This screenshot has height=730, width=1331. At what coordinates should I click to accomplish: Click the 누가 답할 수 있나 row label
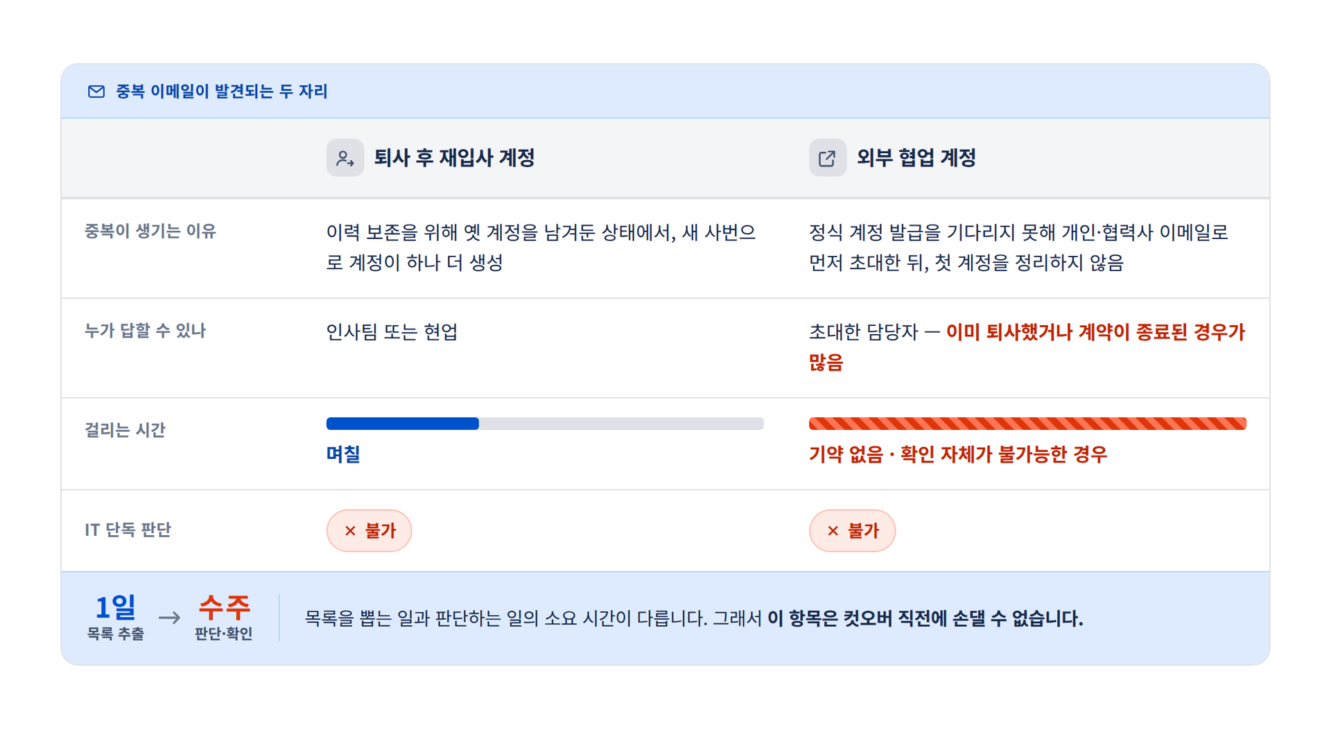(x=145, y=331)
